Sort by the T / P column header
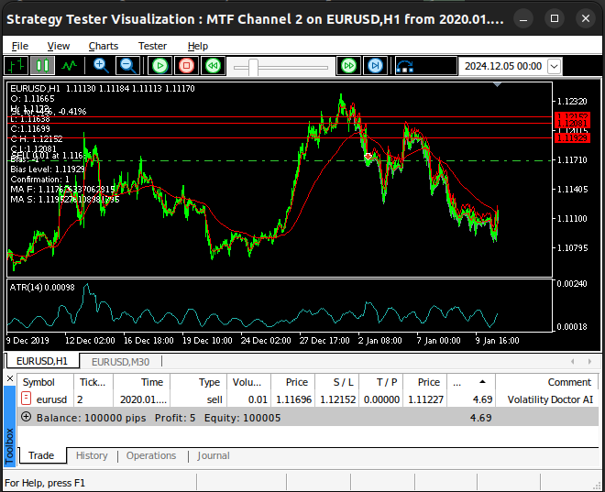This screenshot has width=605, height=492. pyautogui.click(x=381, y=382)
